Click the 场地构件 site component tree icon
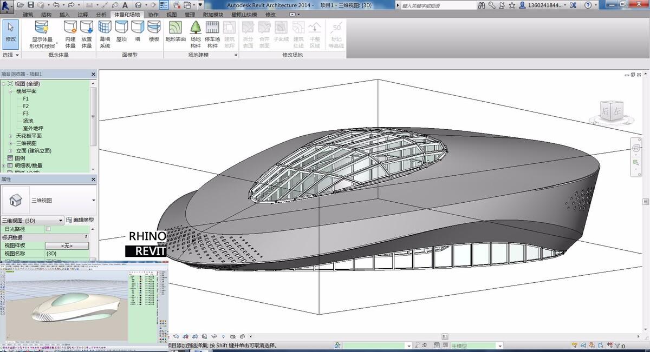650x352 pixels. coord(196,27)
